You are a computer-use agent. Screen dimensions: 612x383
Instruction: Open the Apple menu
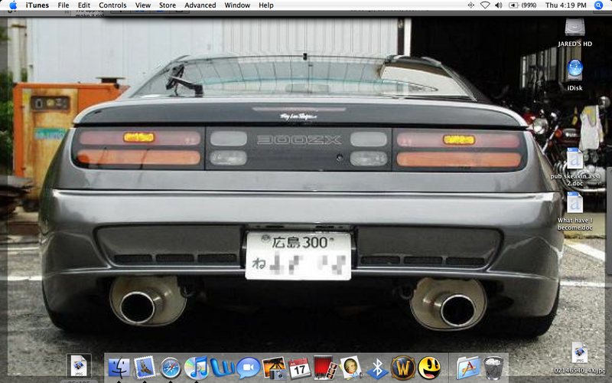tap(12, 5)
